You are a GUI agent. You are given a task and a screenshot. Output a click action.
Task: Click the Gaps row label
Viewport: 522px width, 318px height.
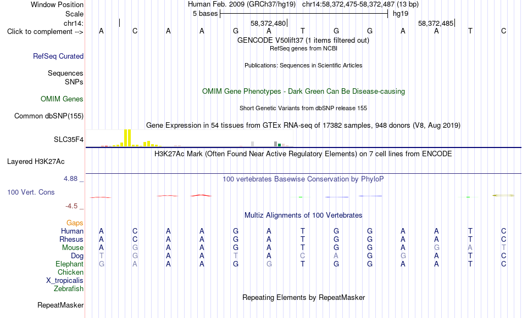[x=75, y=223]
